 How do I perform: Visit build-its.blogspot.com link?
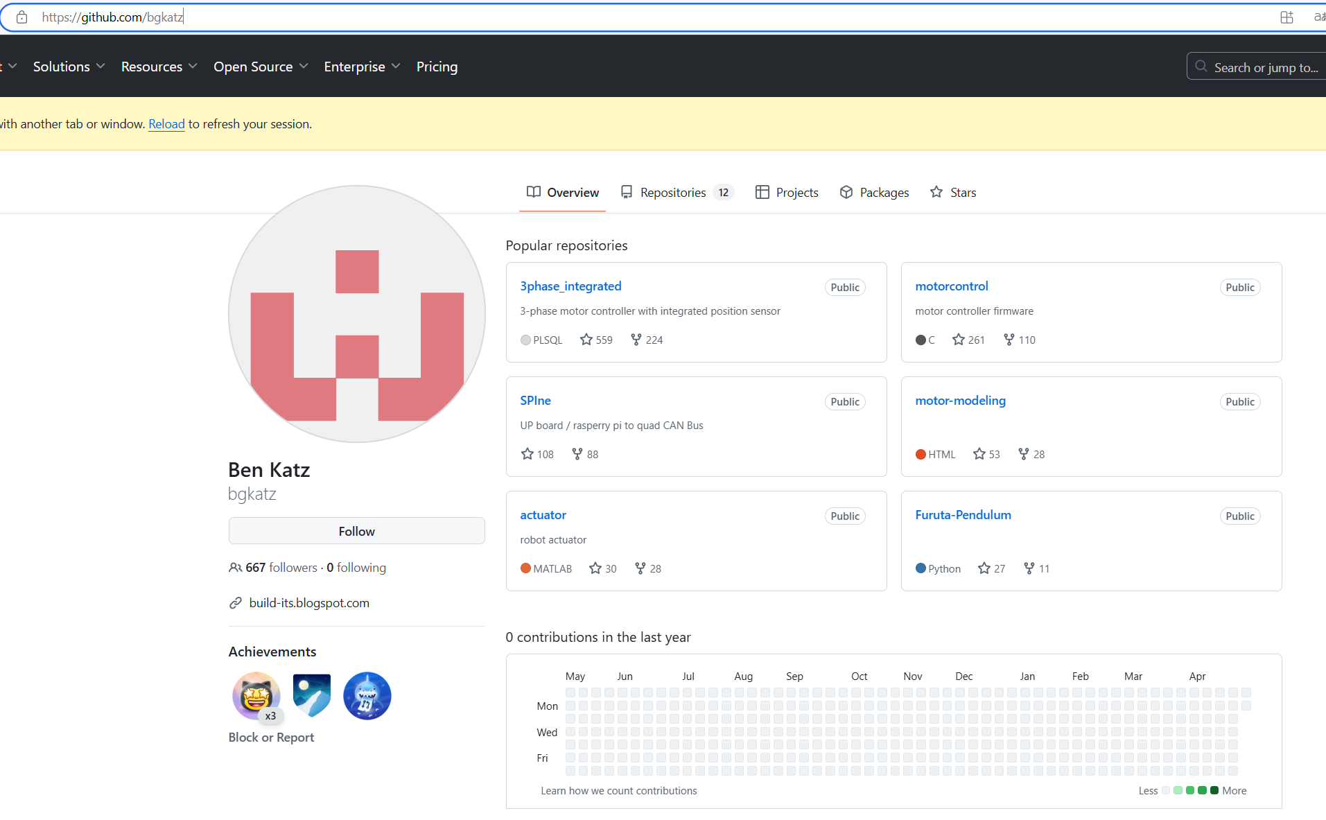309,602
